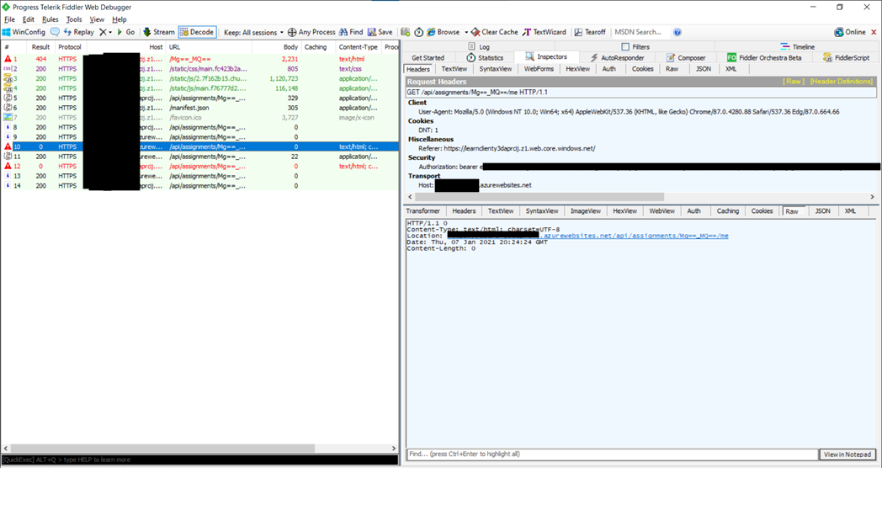Save captured sessions via the Save icon
Image resolution: width=882 pixels, height=505 pixels.
click(x=380, y=31)
